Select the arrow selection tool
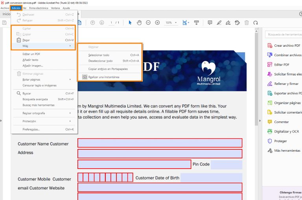 pos(130,23)
